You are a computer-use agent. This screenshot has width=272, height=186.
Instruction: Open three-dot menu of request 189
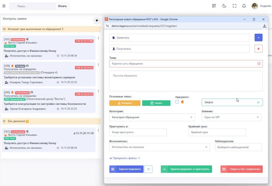[x=98, y=65]
